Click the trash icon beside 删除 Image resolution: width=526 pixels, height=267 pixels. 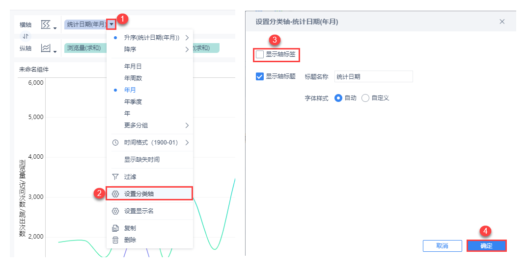115,240
